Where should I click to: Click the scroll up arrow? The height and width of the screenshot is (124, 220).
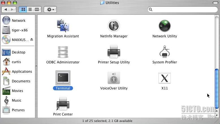[217, 111]
